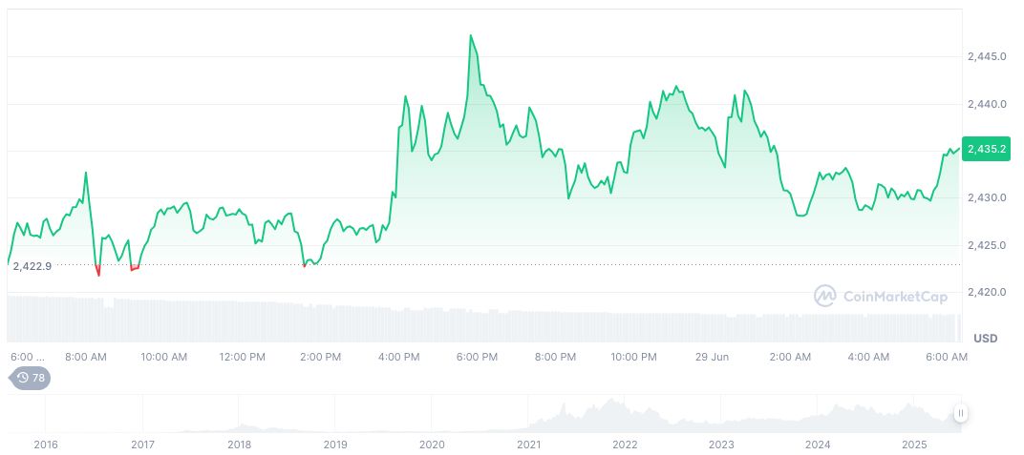Click the 2025 label in the navigator
Image resolution: width=1024 pixels, height=455 pixels.
(x=915, y=445)
